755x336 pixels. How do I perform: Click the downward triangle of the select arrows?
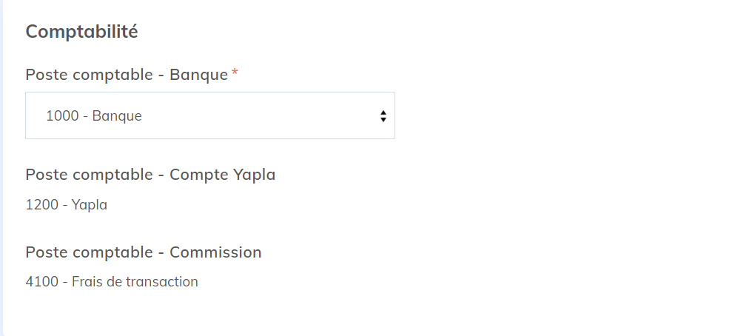point(383,119)
